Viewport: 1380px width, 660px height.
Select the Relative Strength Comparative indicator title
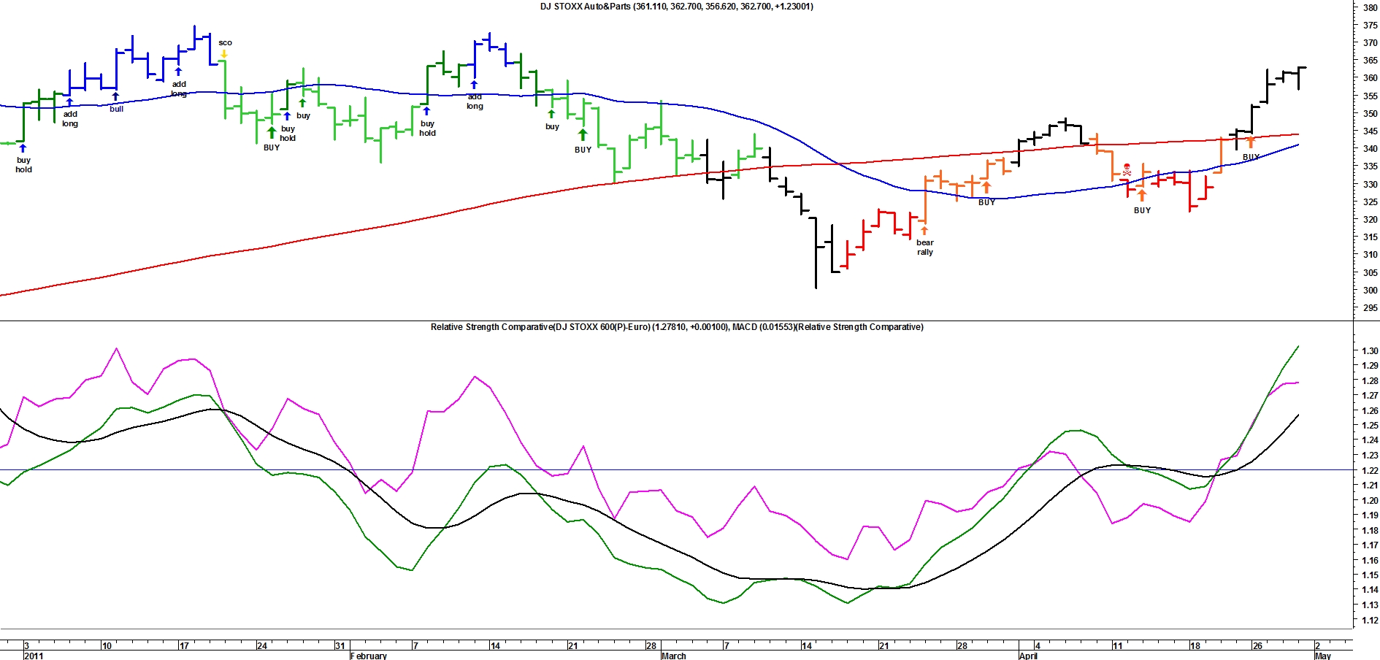676,327
